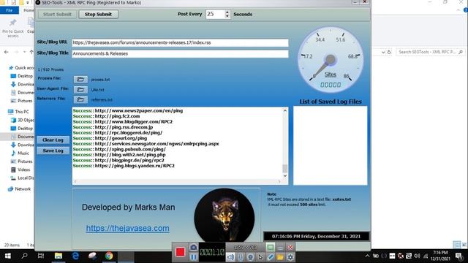The image size is (468, 263).
Task: Close the recorder toolbar with red X
Action: (290, 248)
